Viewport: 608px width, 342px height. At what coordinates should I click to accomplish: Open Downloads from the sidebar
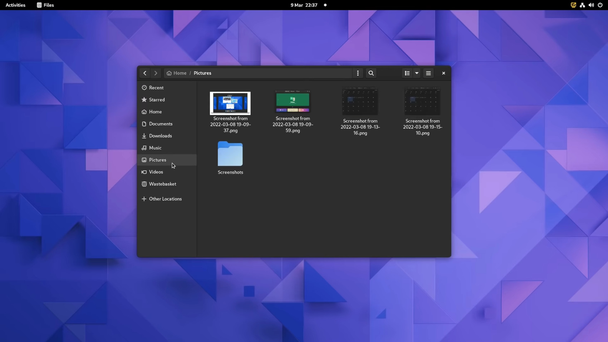160,136
